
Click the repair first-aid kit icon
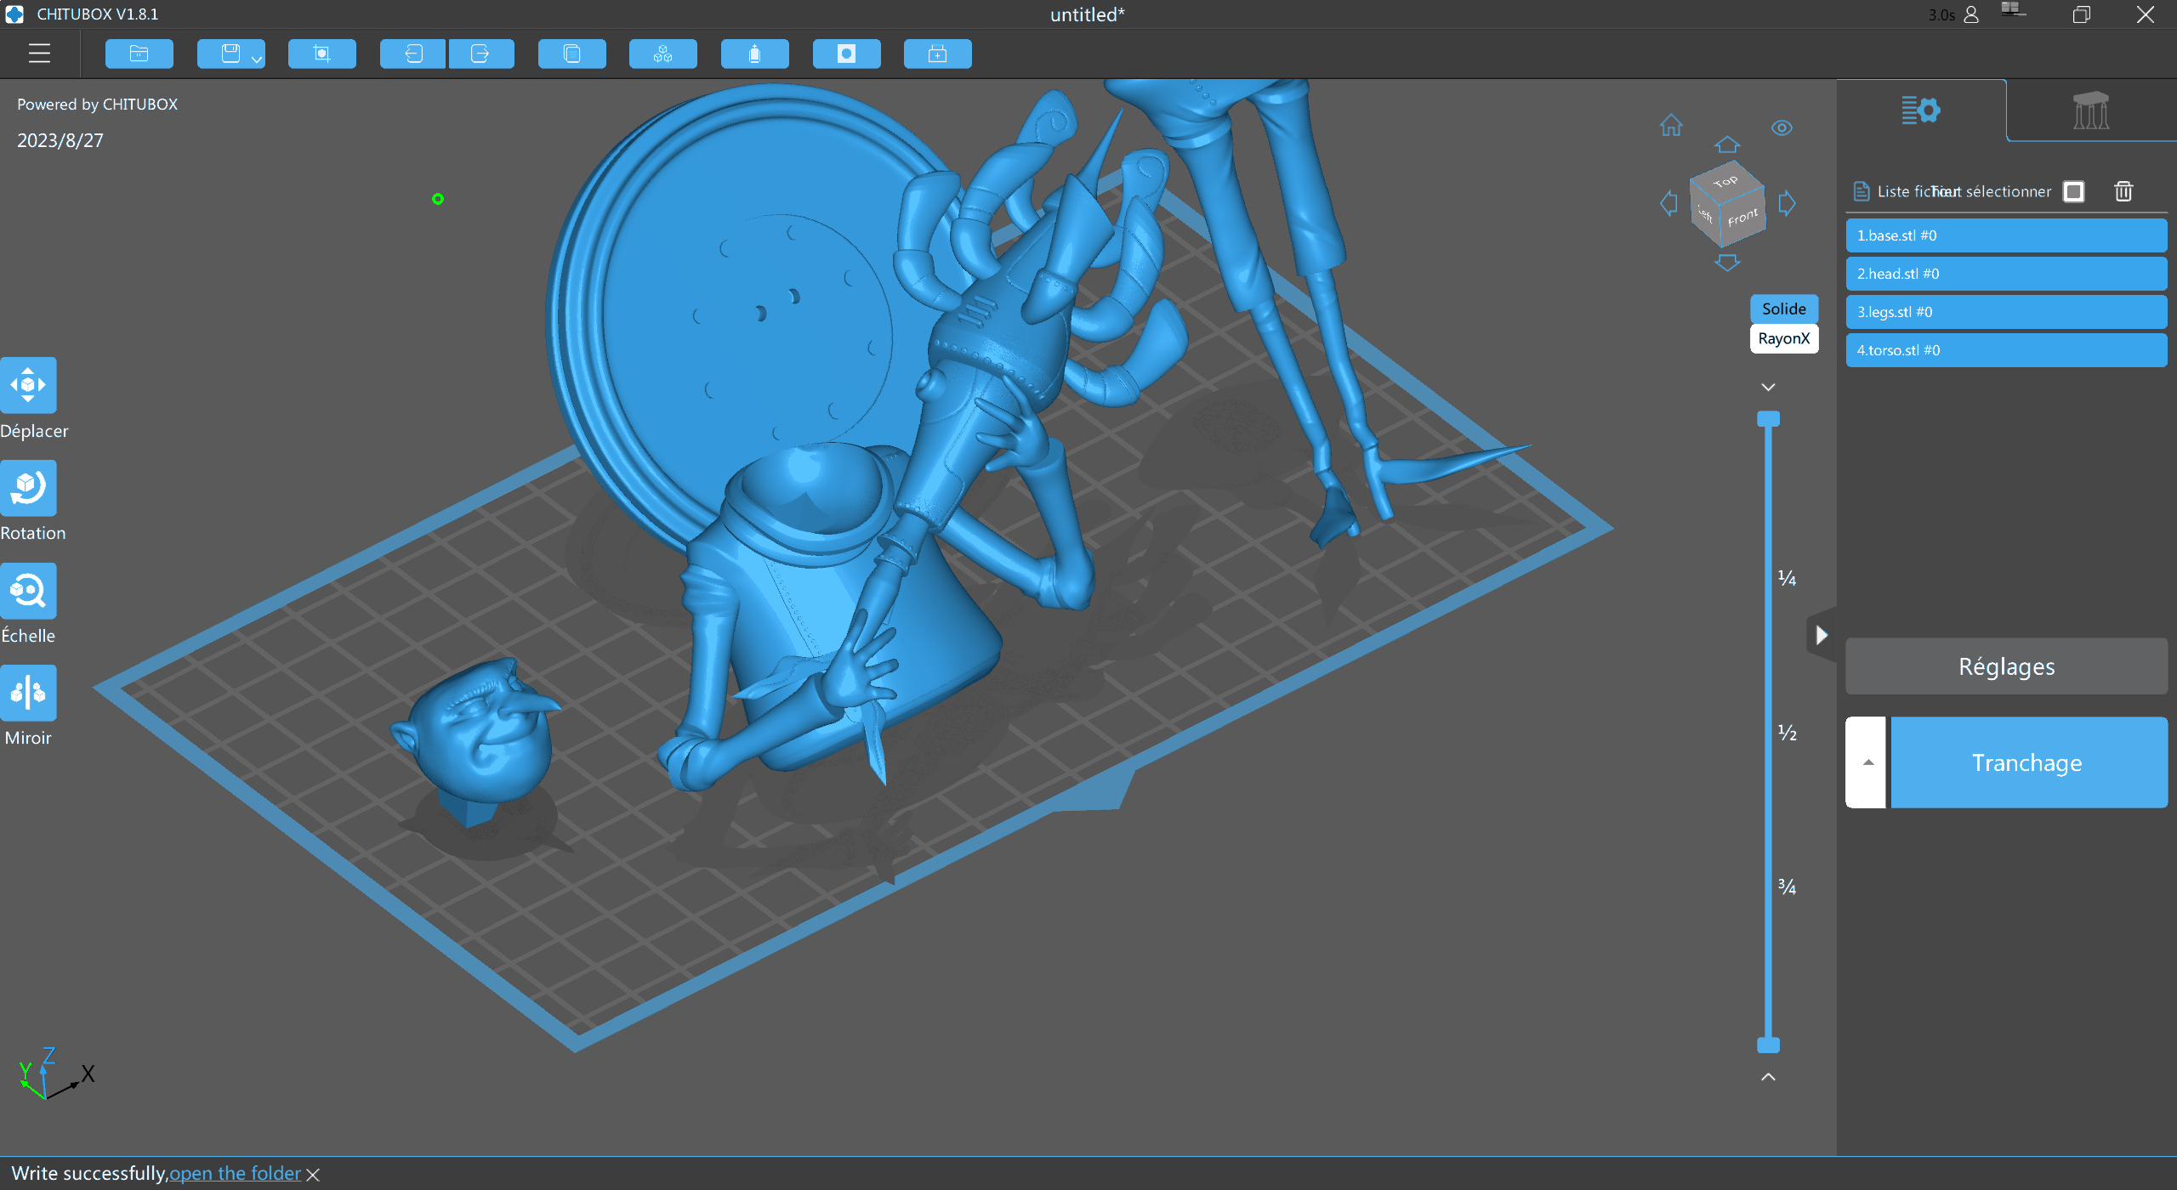pyautogui.click(x=937, y=54)
